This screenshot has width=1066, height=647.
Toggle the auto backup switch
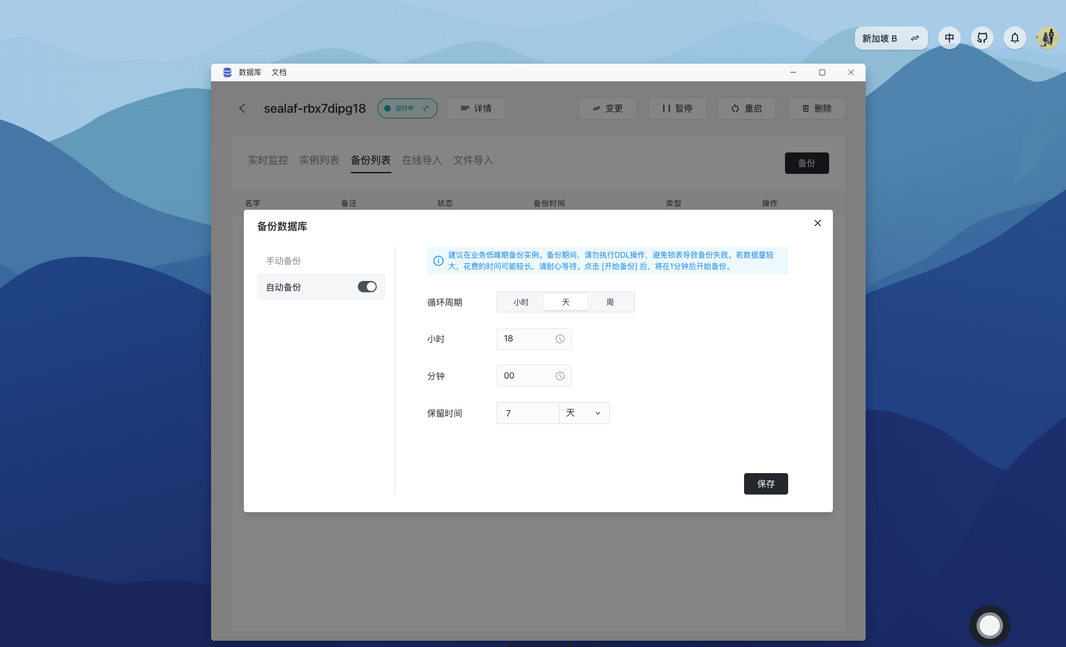pos(367,287)
